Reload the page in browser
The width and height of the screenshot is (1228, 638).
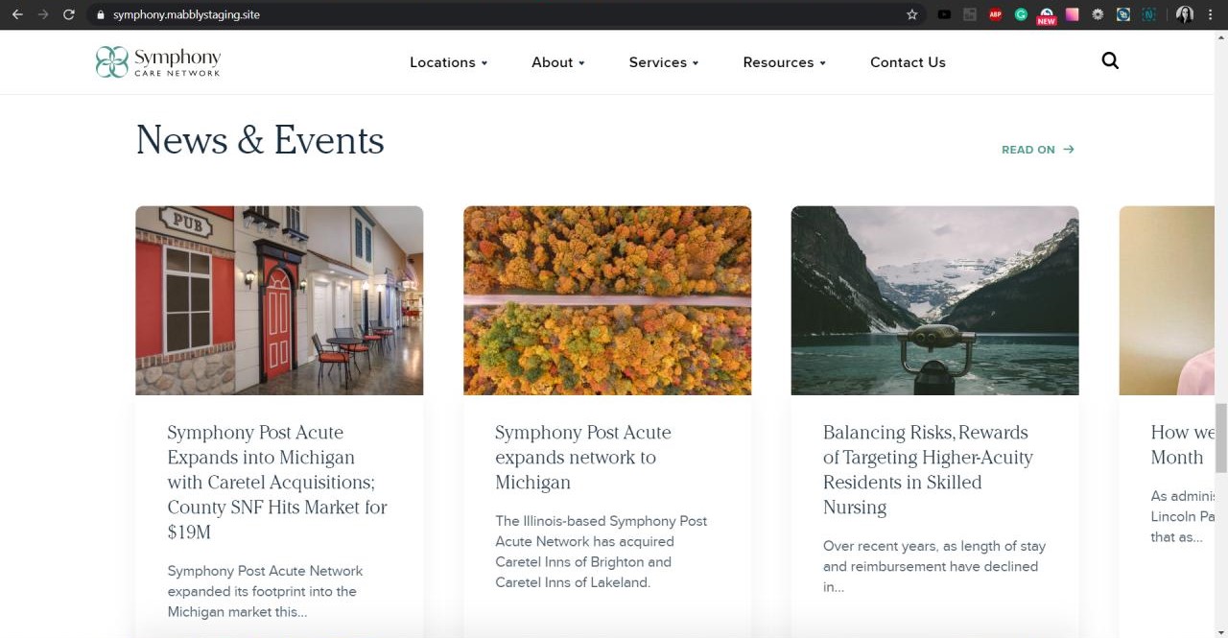coord(68,14)
